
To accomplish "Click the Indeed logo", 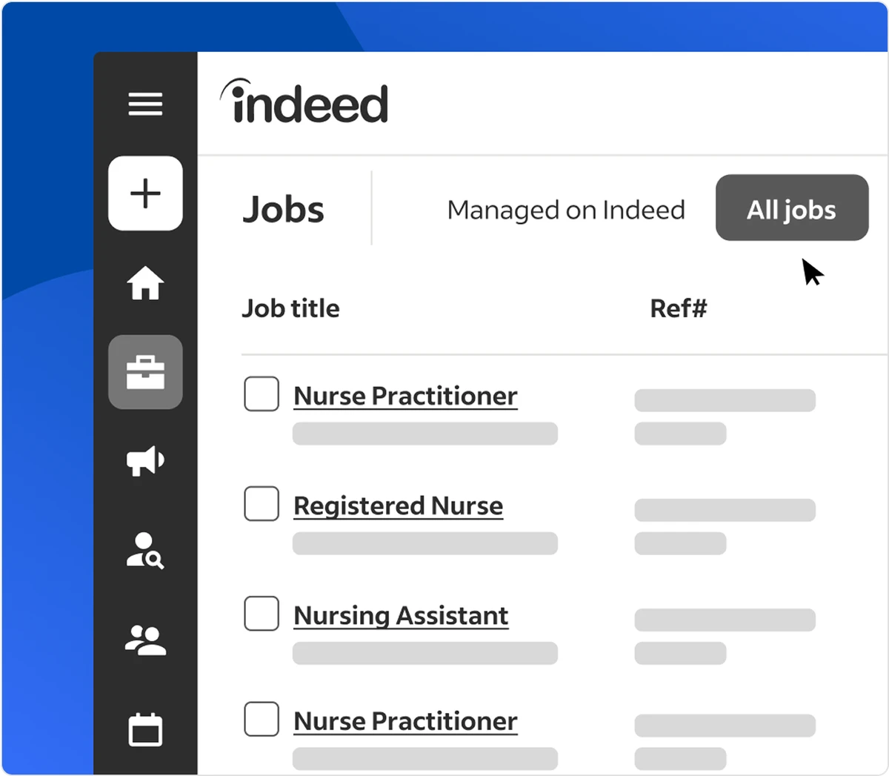I will click(x=304, y=102).
